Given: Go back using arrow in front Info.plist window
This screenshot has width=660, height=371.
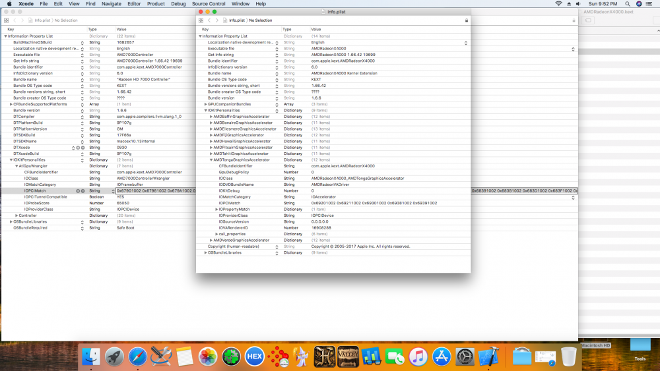Looking at the screenshot, I should [x=209, y=20].
